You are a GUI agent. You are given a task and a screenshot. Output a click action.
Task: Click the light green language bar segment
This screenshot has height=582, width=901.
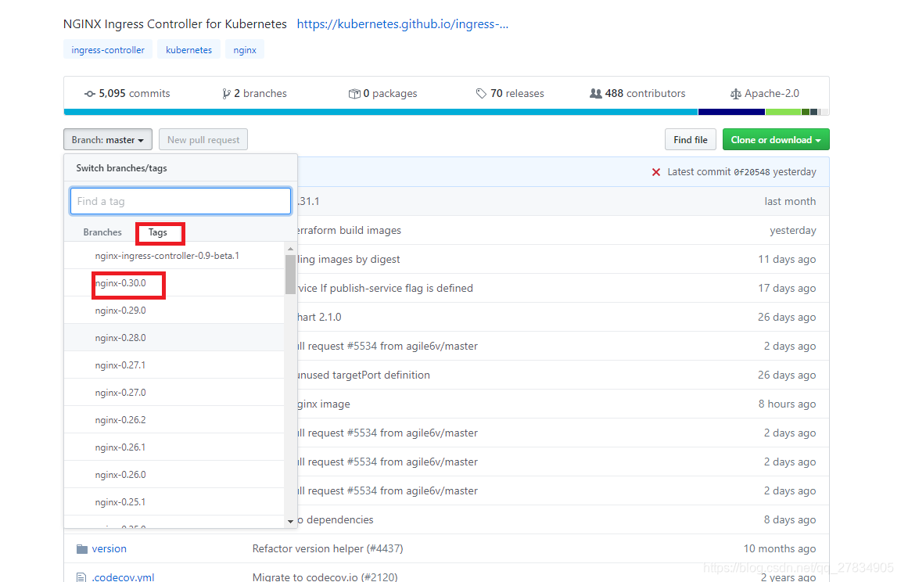tap(784, 112)
